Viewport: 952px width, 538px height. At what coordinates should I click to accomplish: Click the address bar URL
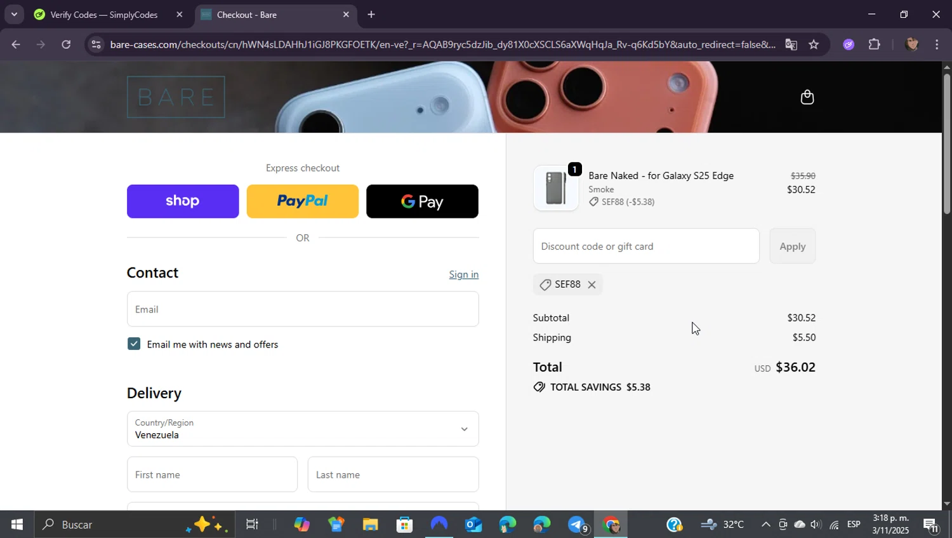tap(442, 44)
